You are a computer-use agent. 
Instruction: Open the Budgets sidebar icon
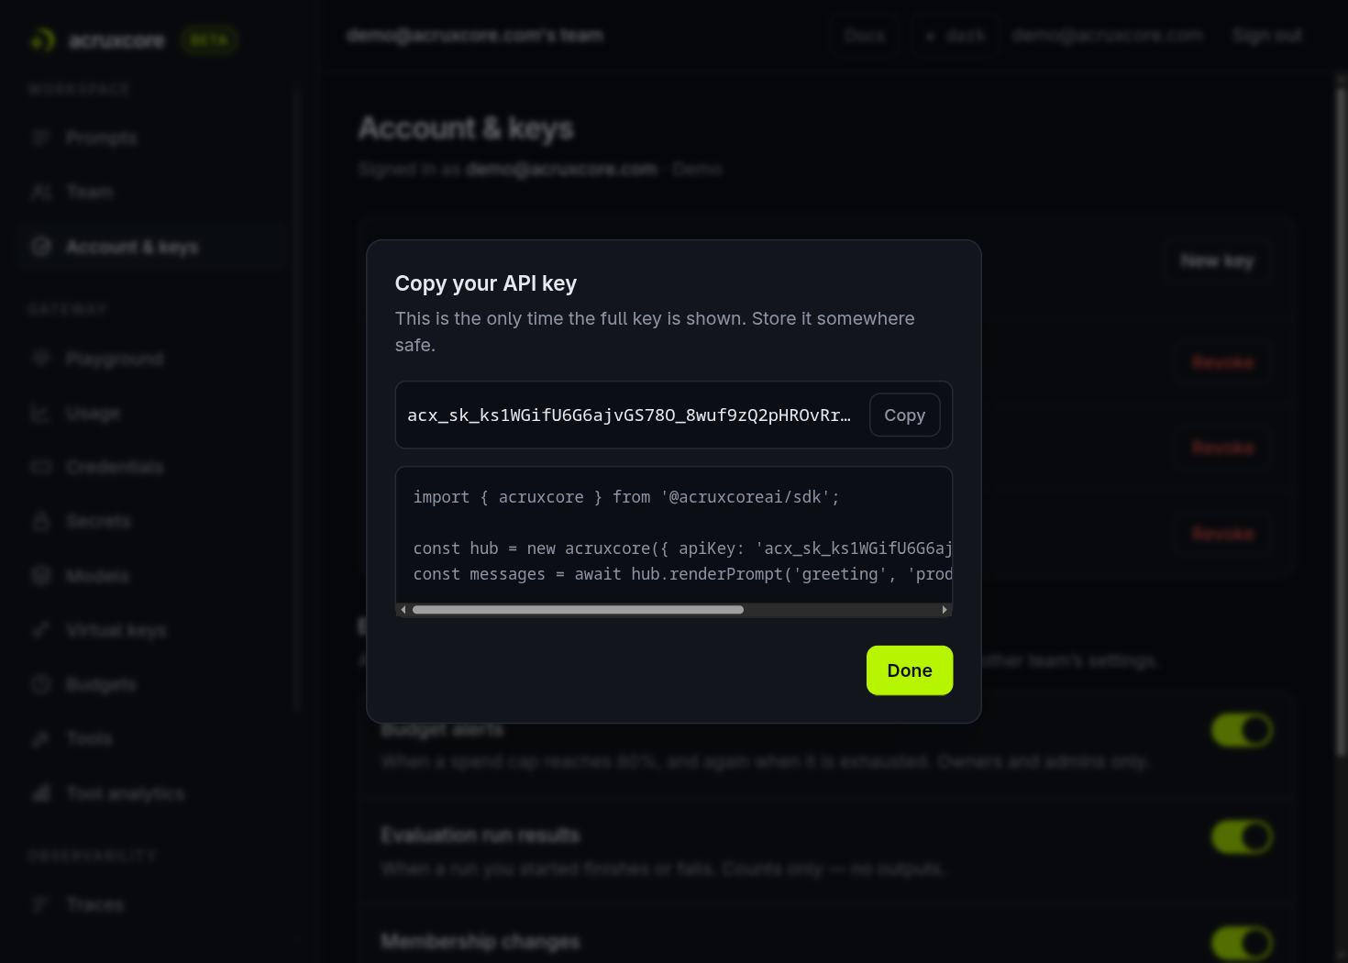(40, 684)
